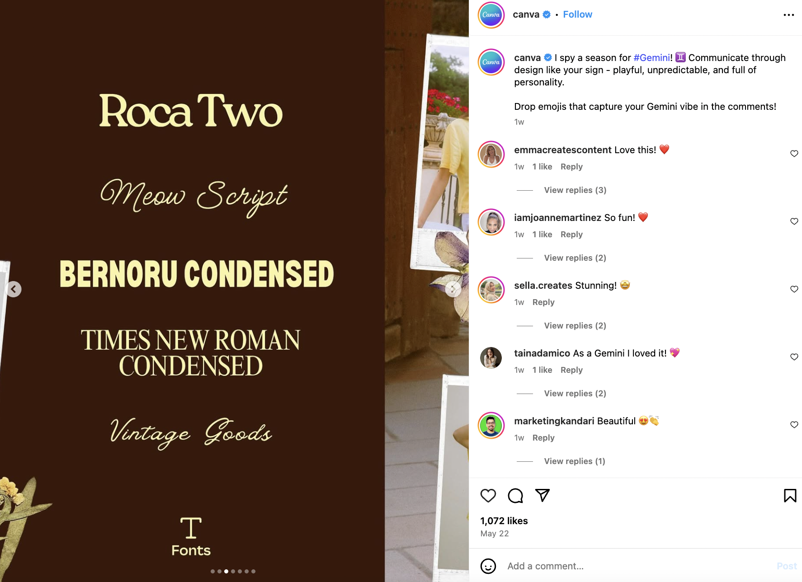The image size is (802, 582).
Task: Share post using paper plane icon
Action: coord(542,496)
